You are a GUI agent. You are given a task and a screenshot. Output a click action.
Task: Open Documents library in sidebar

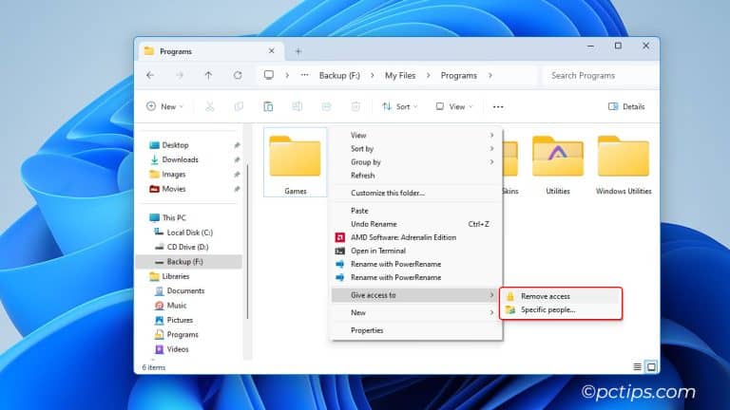[185, 290]
